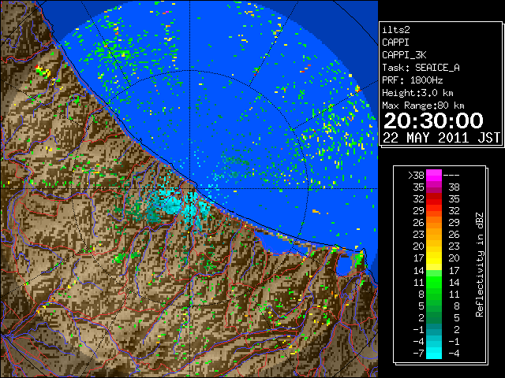Viewport: 505px width, 378px height.
Task: Click the magenta >38 dBZ legend swatch
Action: [x=434, y=175]
